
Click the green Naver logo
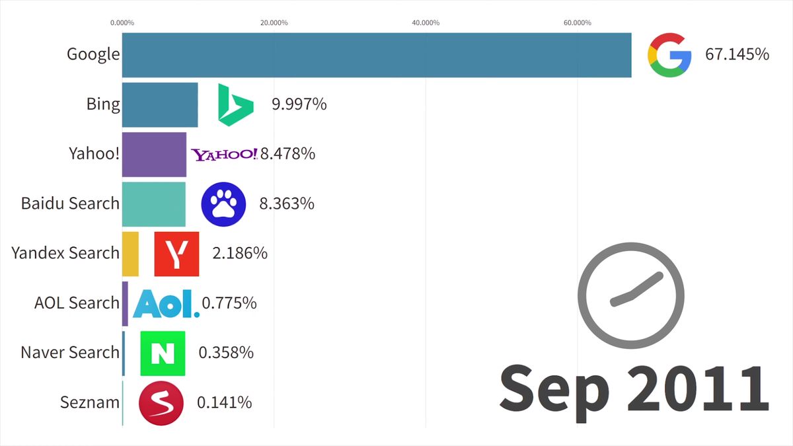pyautogui.click(x=163, y=353)
